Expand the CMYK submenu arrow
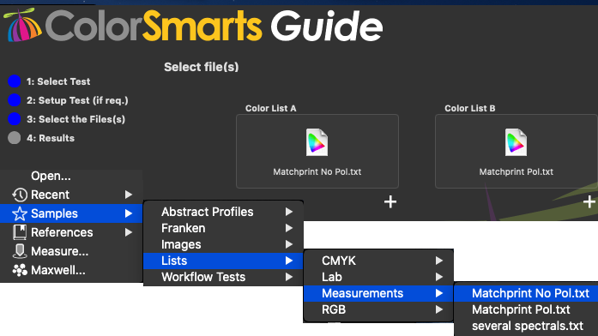The height and width of the screenshot is (336, 598). tap(439, 261)
